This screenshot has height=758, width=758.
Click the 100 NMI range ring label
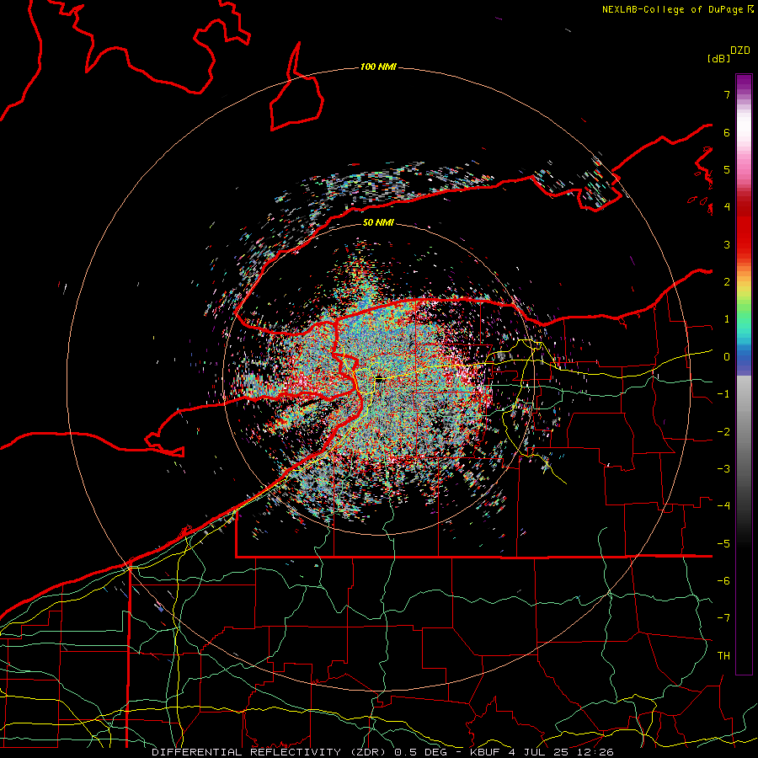[378, 67]
